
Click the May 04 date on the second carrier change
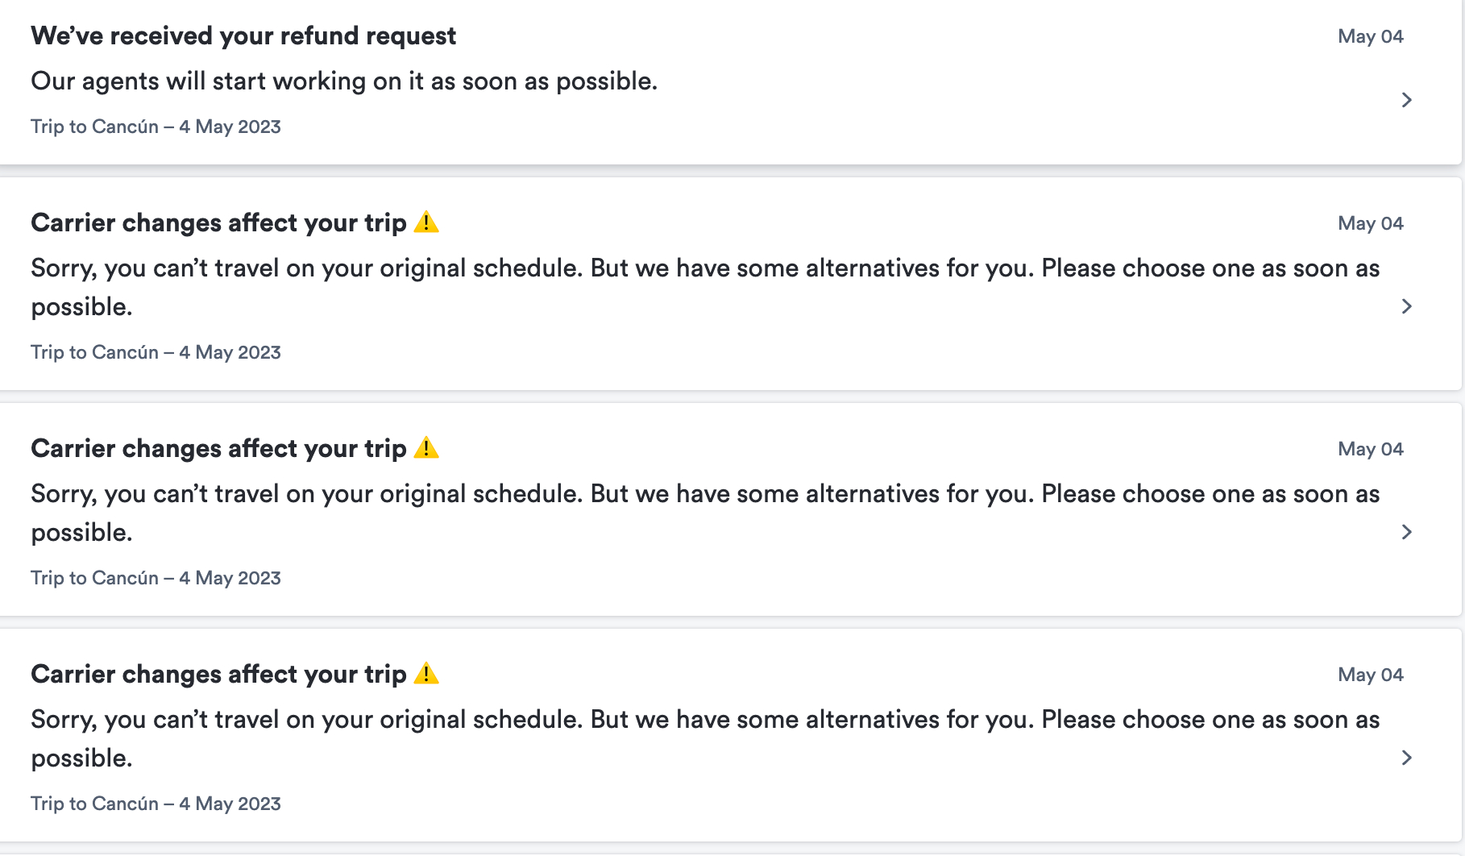pos(1370,449)
